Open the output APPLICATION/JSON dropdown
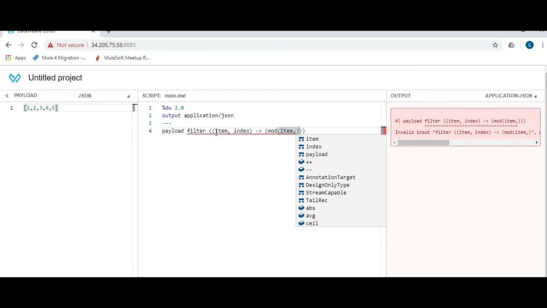547x308 pixels. coord(511,96)
